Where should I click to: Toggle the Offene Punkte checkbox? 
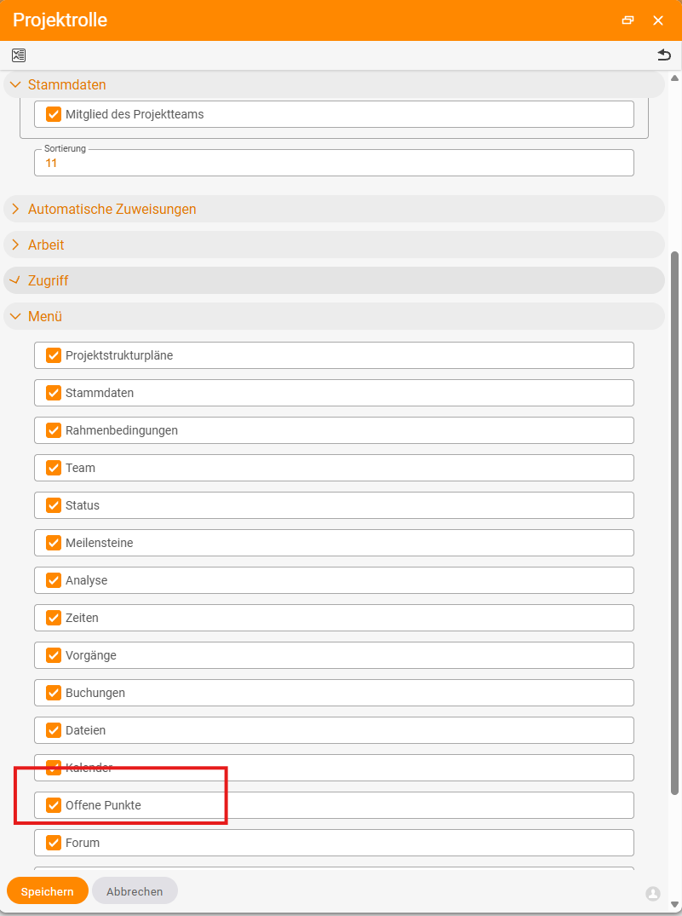[x=53, y=805]
